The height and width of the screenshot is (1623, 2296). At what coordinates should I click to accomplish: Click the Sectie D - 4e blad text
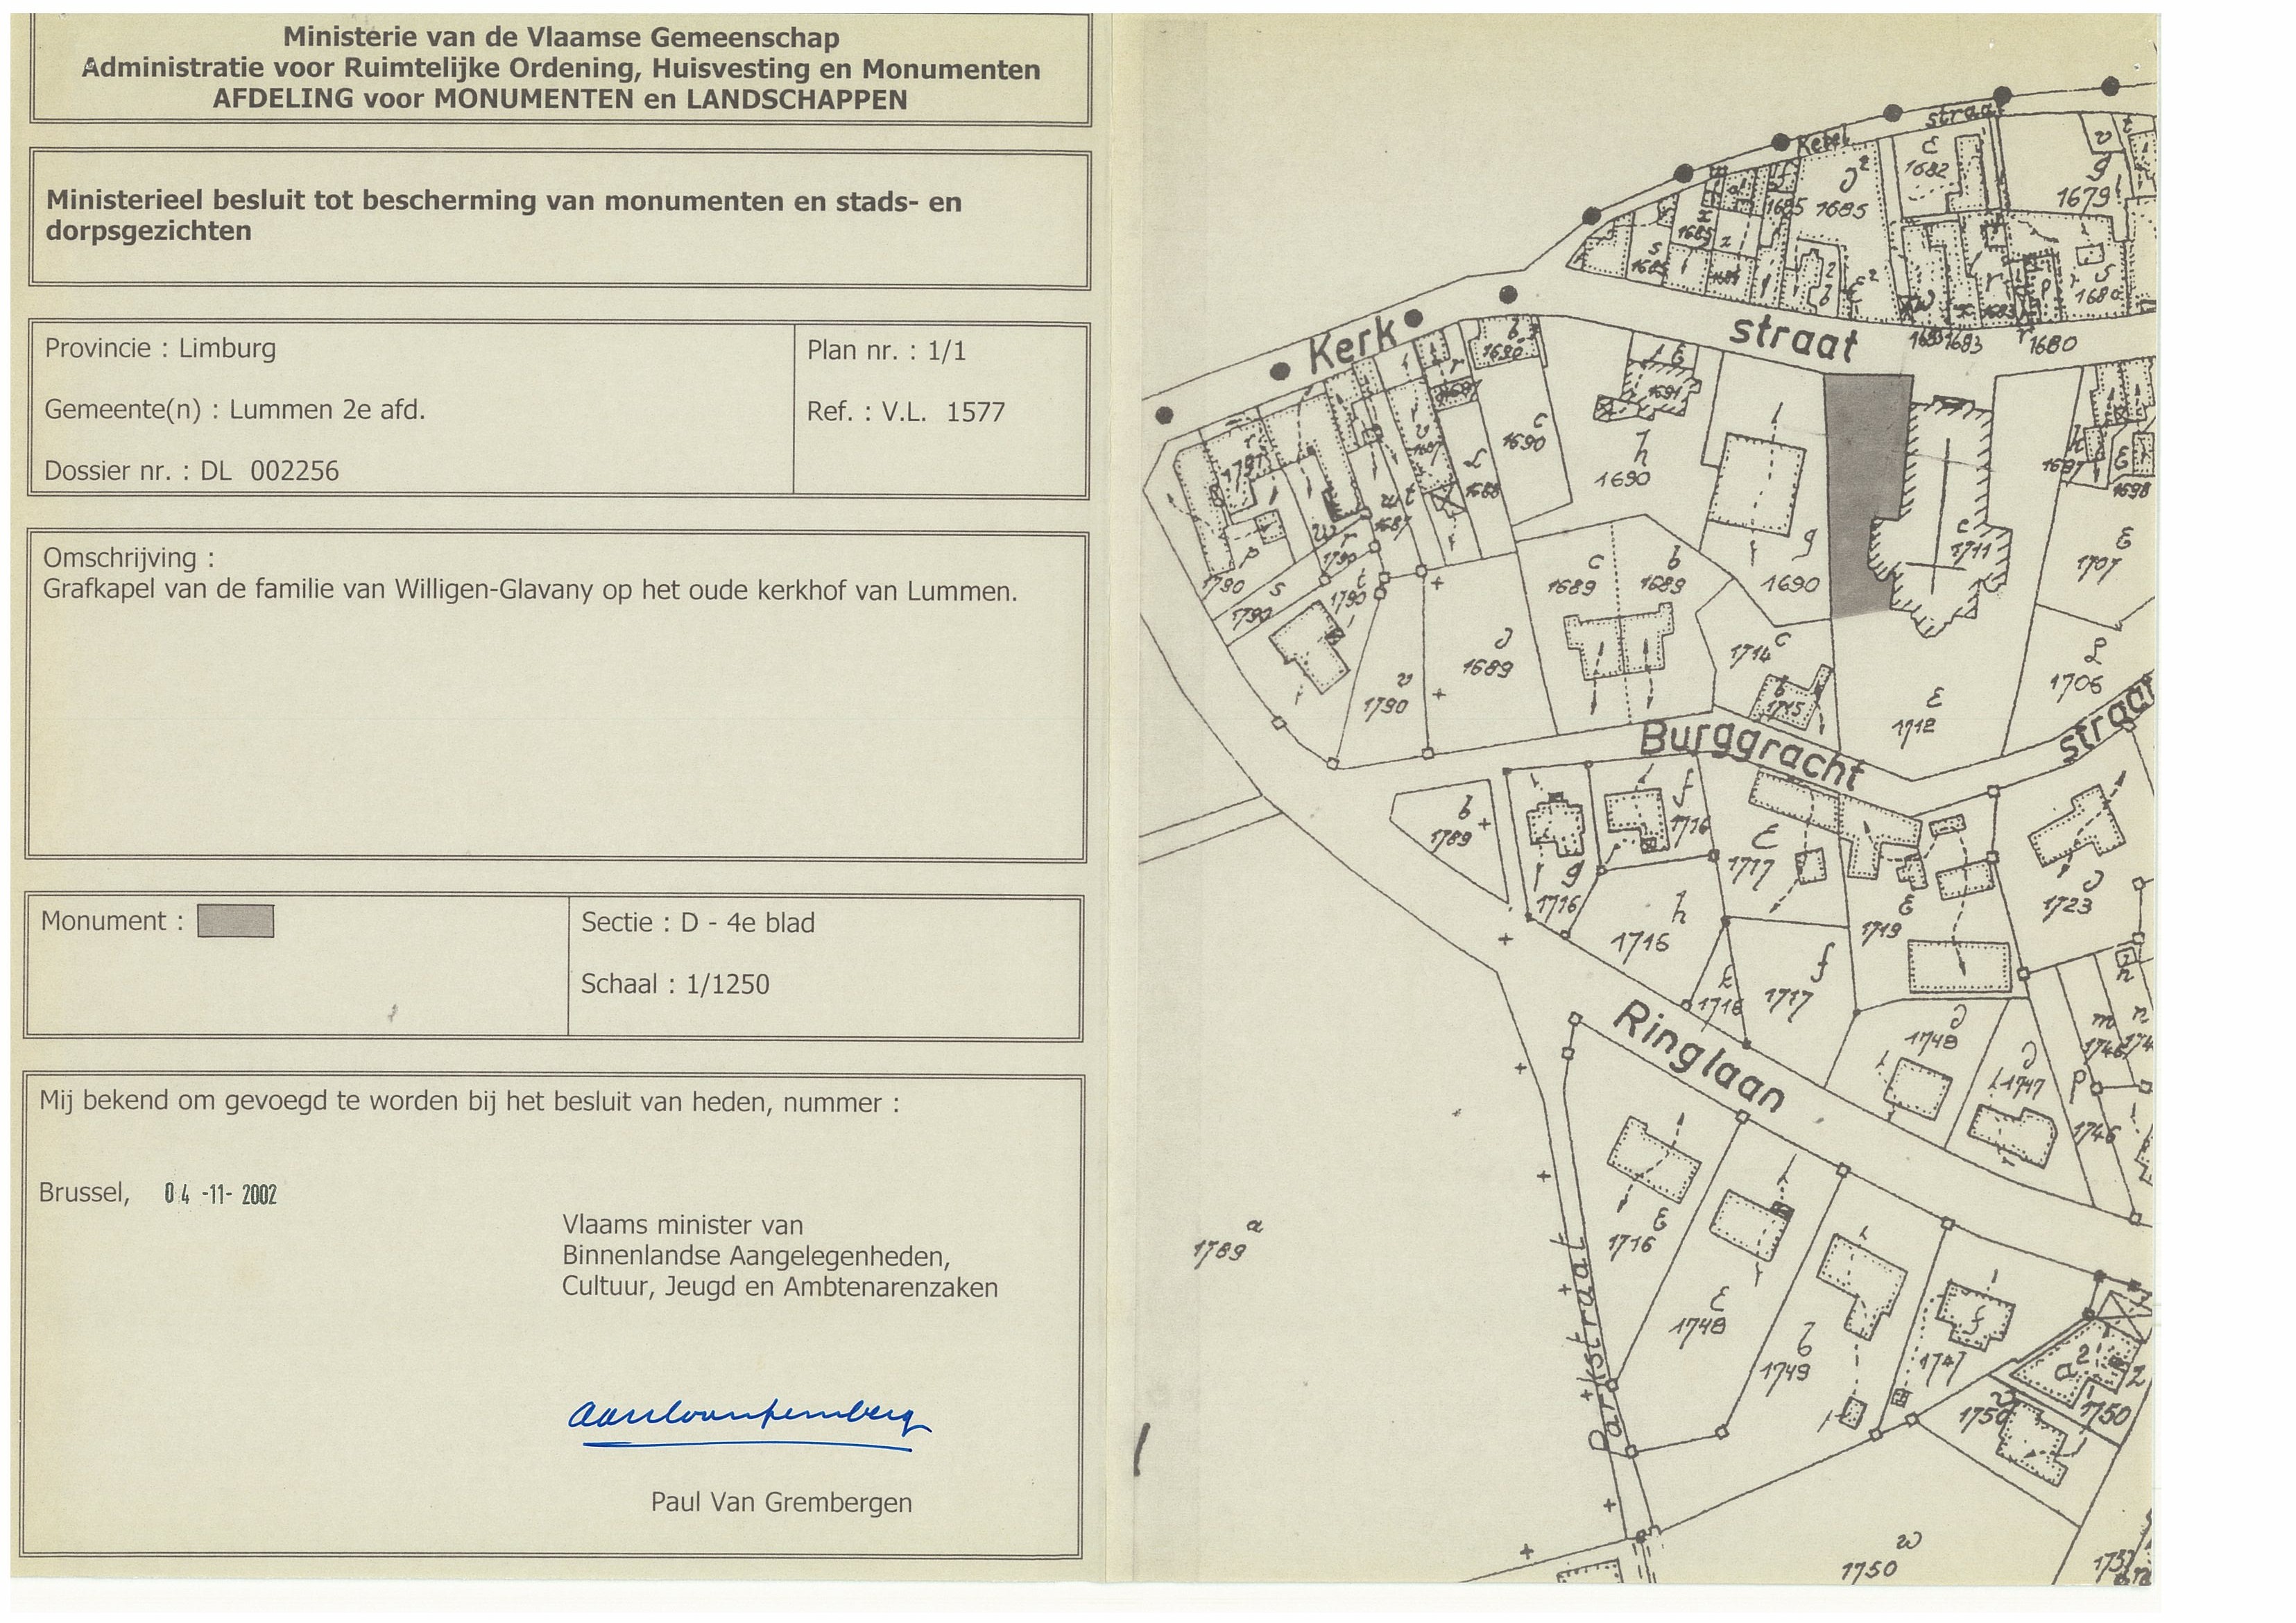(698, 922)
